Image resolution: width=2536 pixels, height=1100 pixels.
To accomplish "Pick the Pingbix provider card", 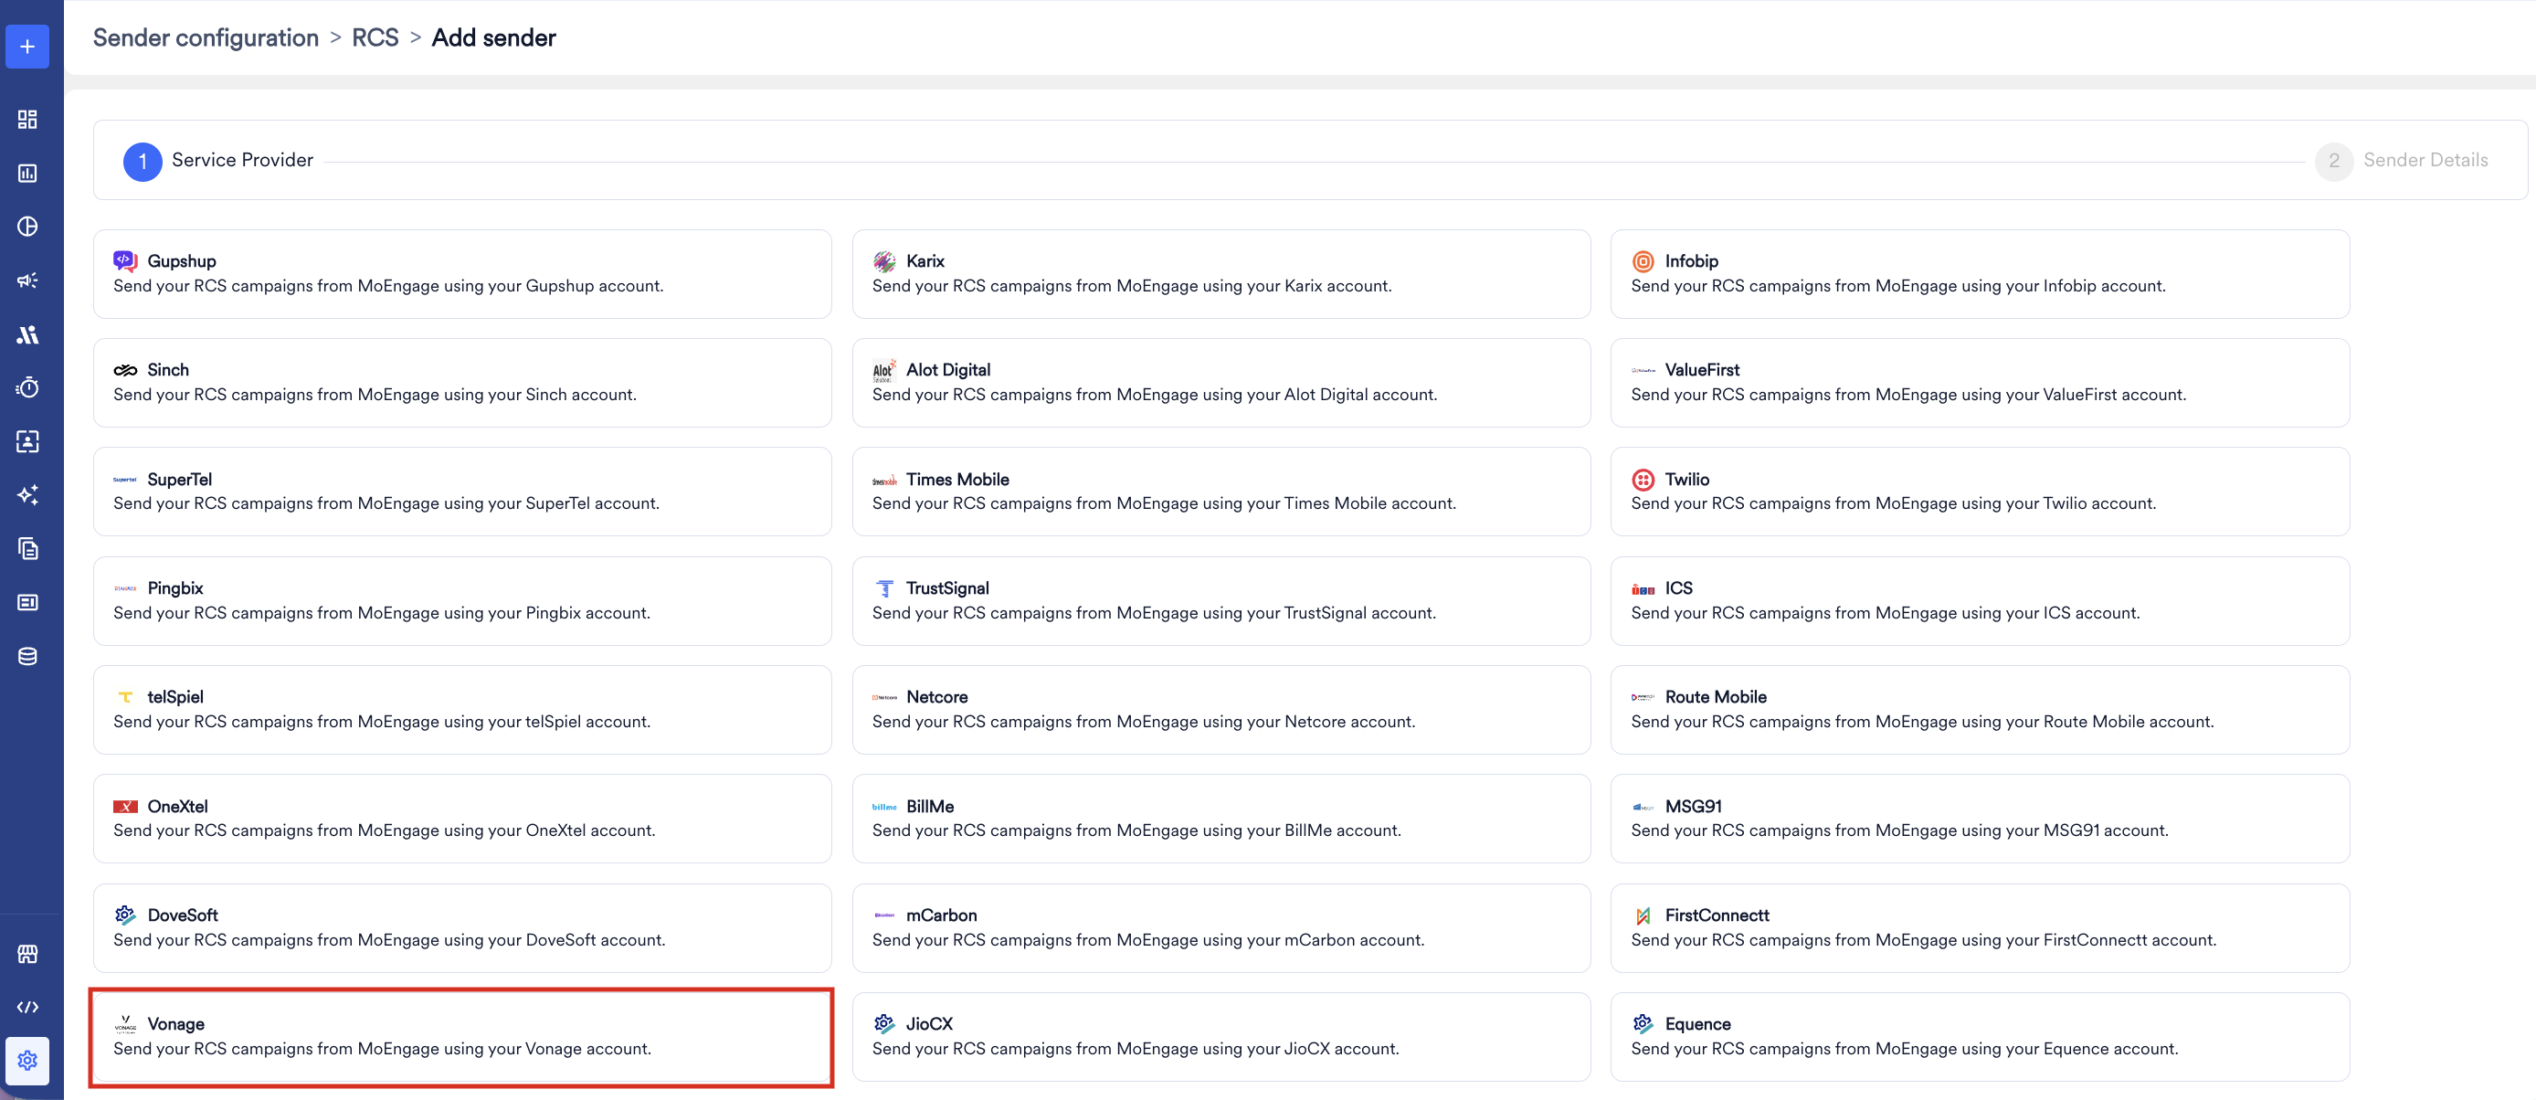I will (x=461, y=601).
